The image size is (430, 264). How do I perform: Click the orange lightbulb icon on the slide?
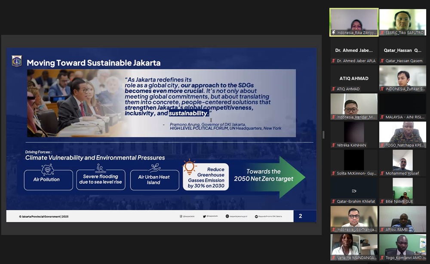[x=189, y=167]
